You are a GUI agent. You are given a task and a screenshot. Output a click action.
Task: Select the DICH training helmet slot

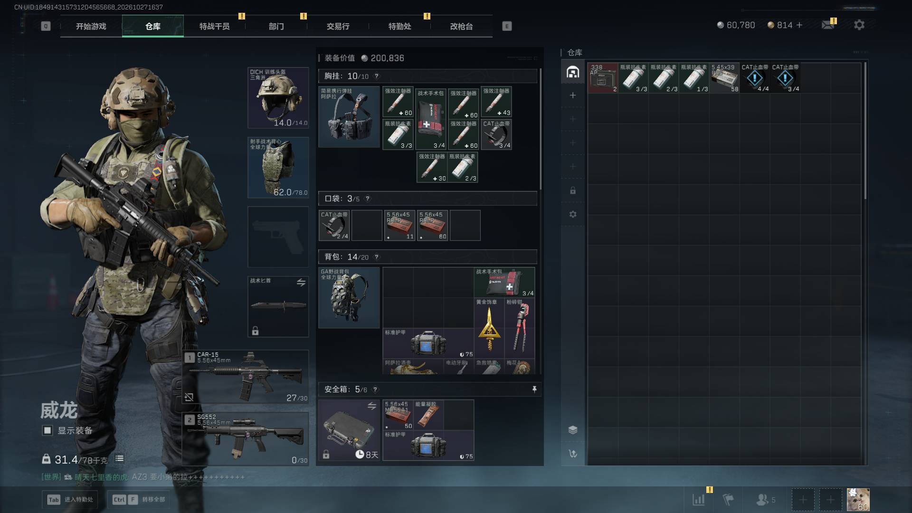tap(278, 98)
